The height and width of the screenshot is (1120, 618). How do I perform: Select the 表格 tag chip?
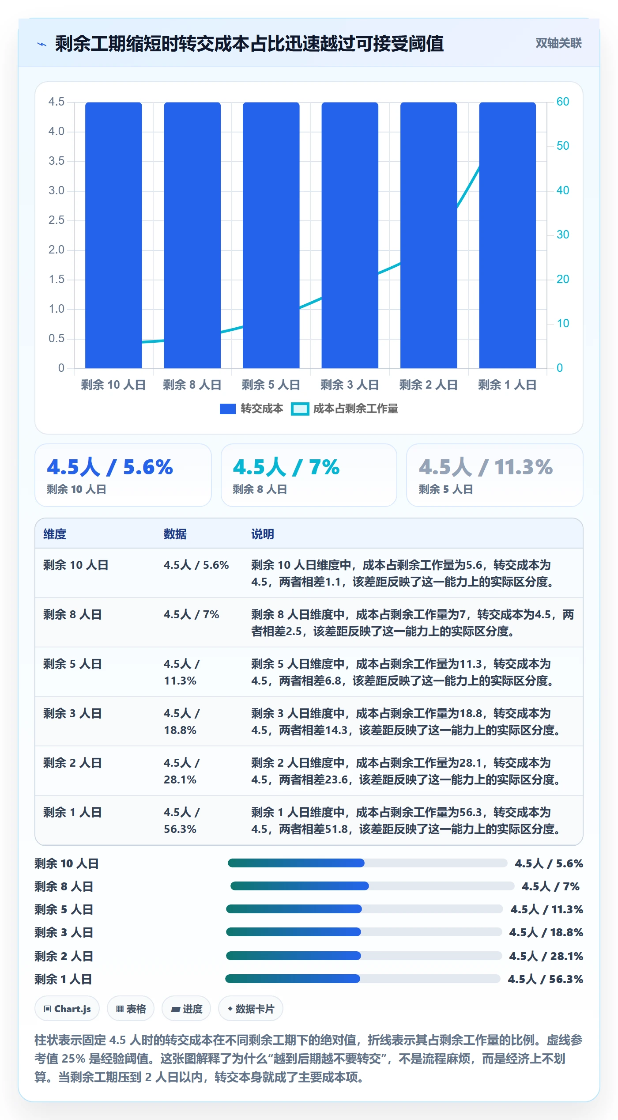click(x=131, y=1009)
